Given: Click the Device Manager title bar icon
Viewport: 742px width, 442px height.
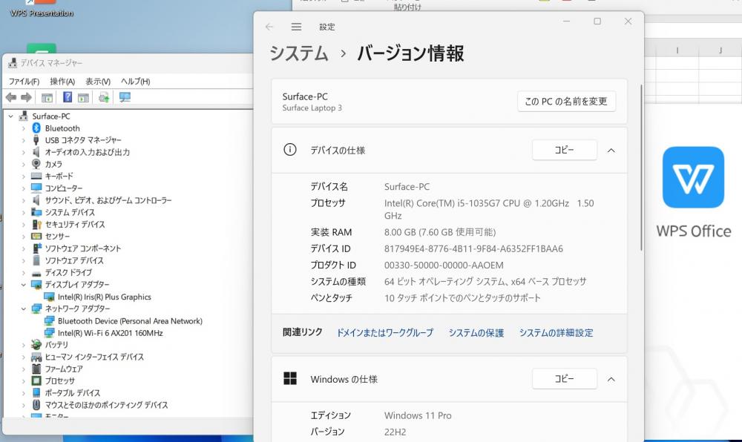Looking at the screenshot, I should click(x=13, y=63).
